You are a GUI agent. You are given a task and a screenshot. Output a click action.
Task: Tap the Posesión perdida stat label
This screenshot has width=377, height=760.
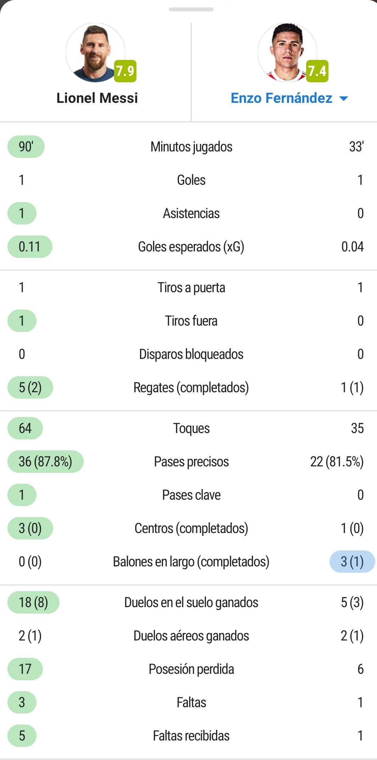point(191,669)
